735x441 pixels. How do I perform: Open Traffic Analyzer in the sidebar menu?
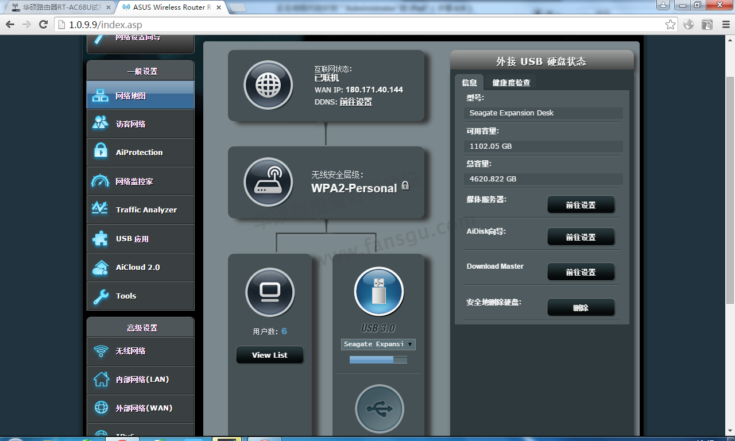pyautogui.click(x=141, y=210)
